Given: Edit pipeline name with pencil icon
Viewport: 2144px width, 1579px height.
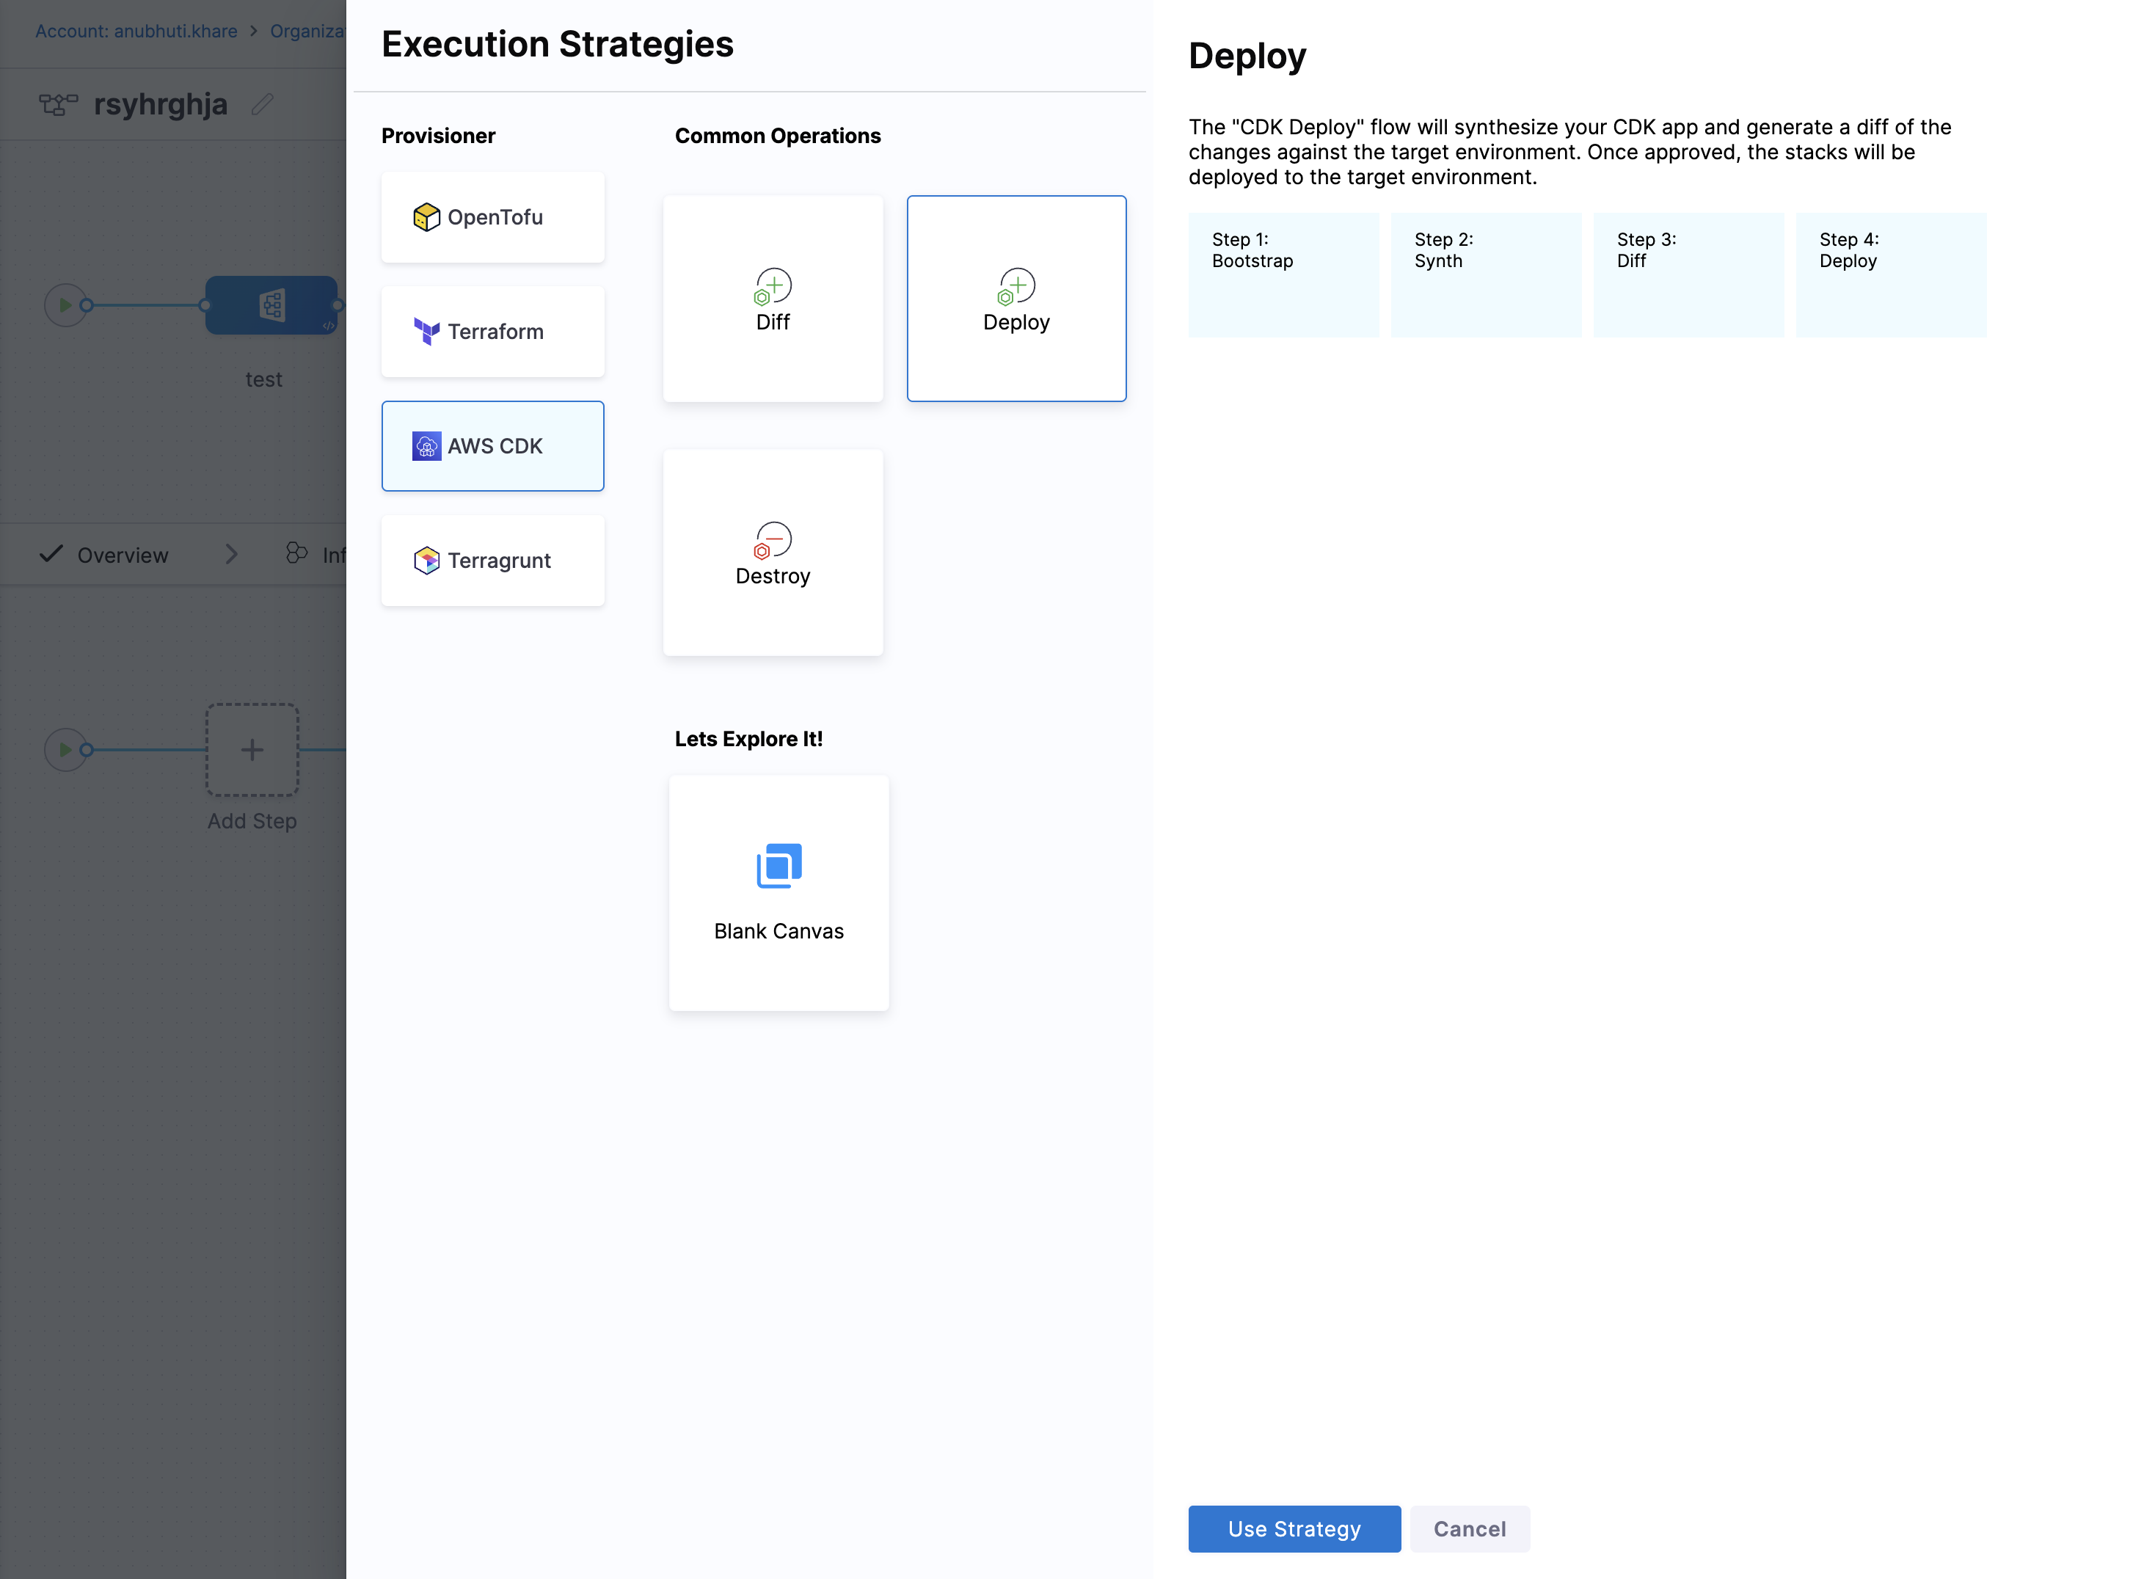Looking at the screenshot, I should pos(262,104).
